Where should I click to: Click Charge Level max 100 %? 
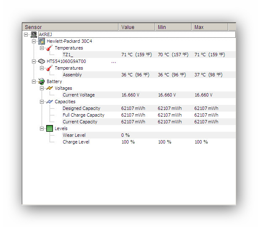[201, 142]
